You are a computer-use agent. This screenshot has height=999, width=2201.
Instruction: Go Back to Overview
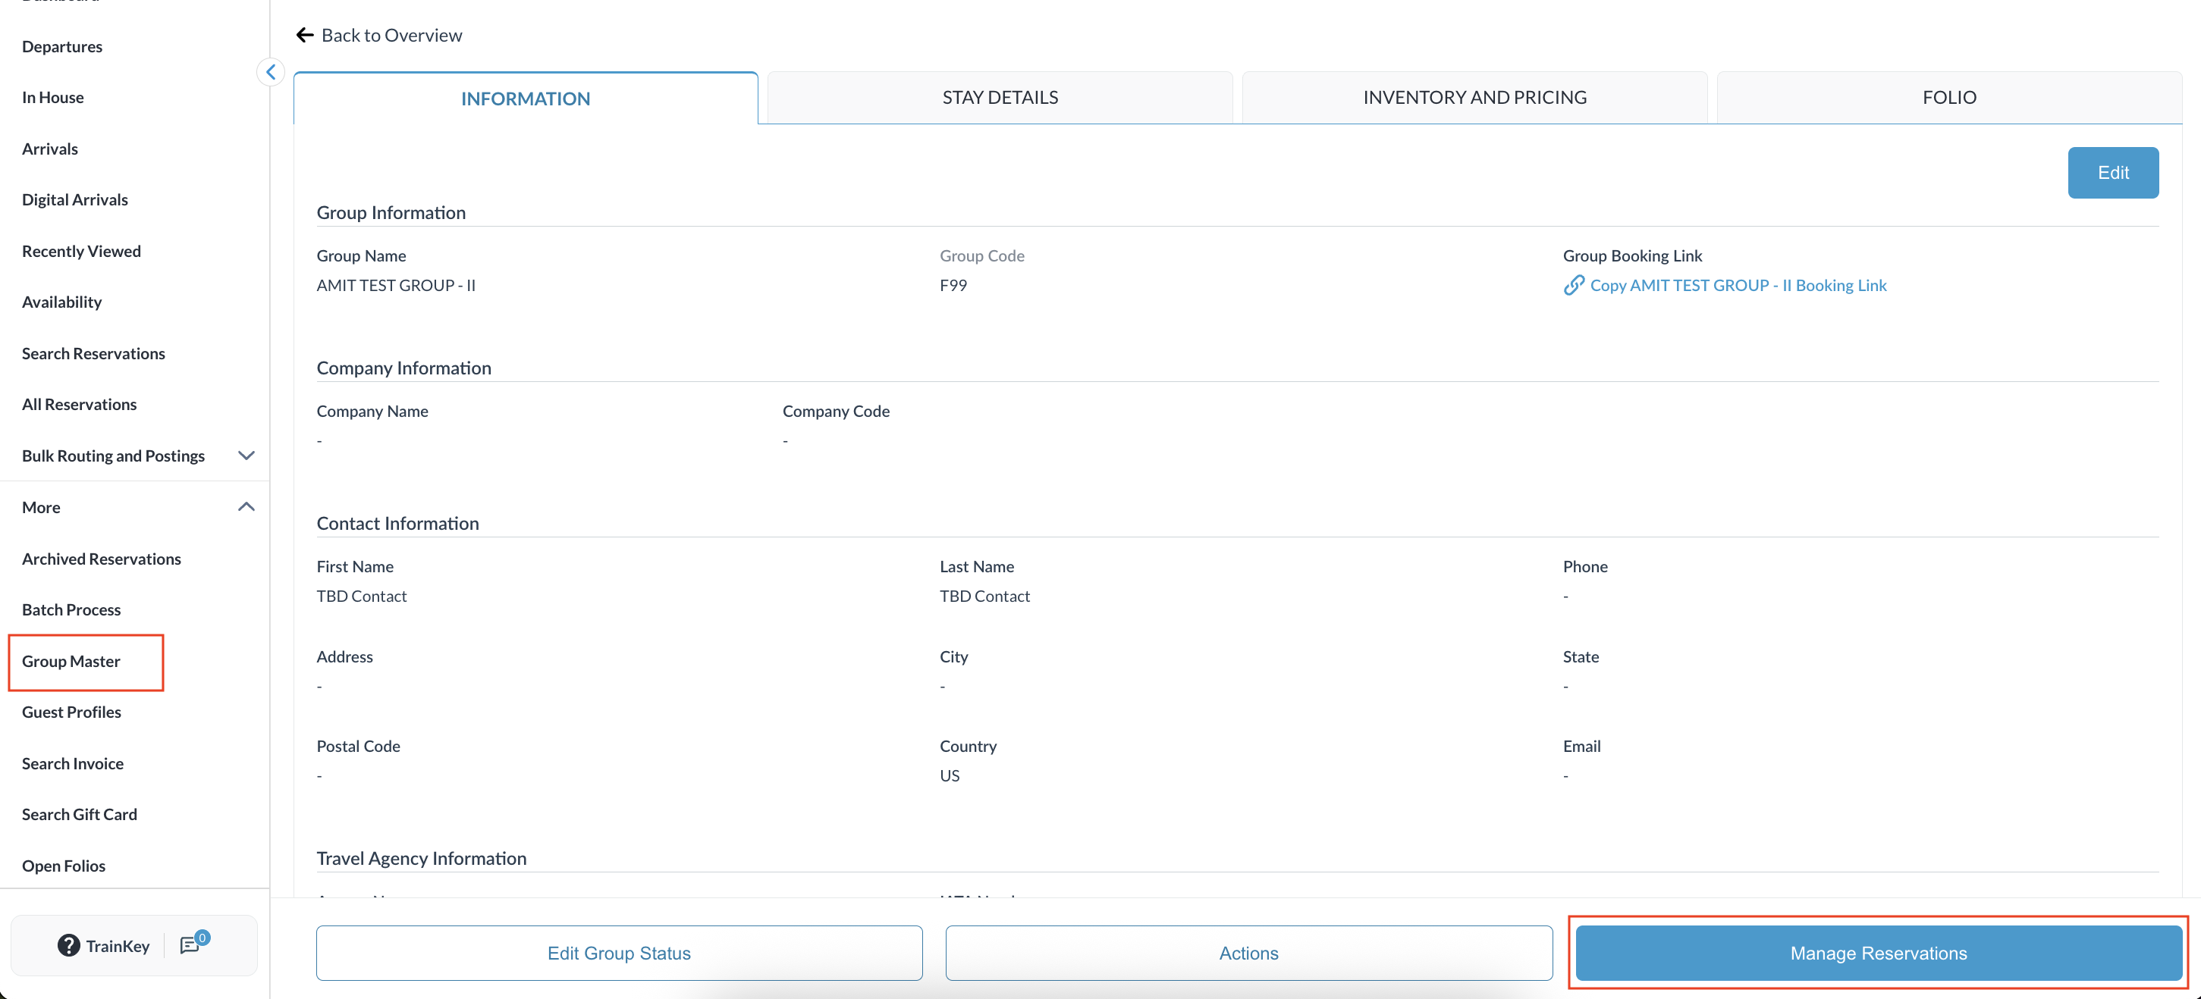click(391, 35)
